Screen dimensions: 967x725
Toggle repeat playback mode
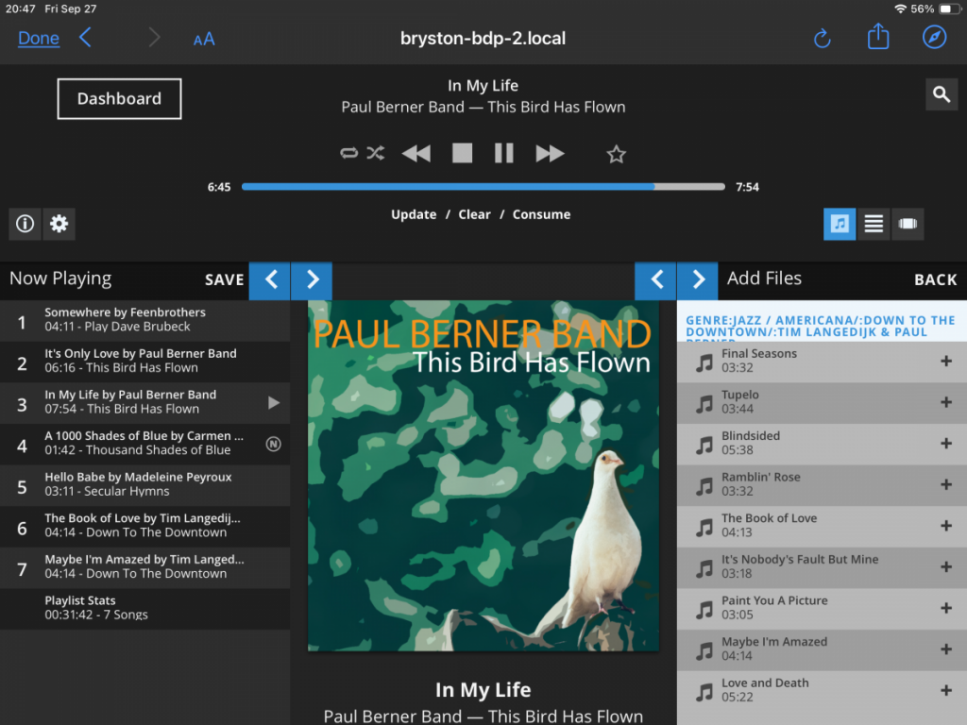pos(349,153)
